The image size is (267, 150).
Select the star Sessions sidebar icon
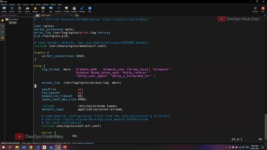click(x=3, y=20)
